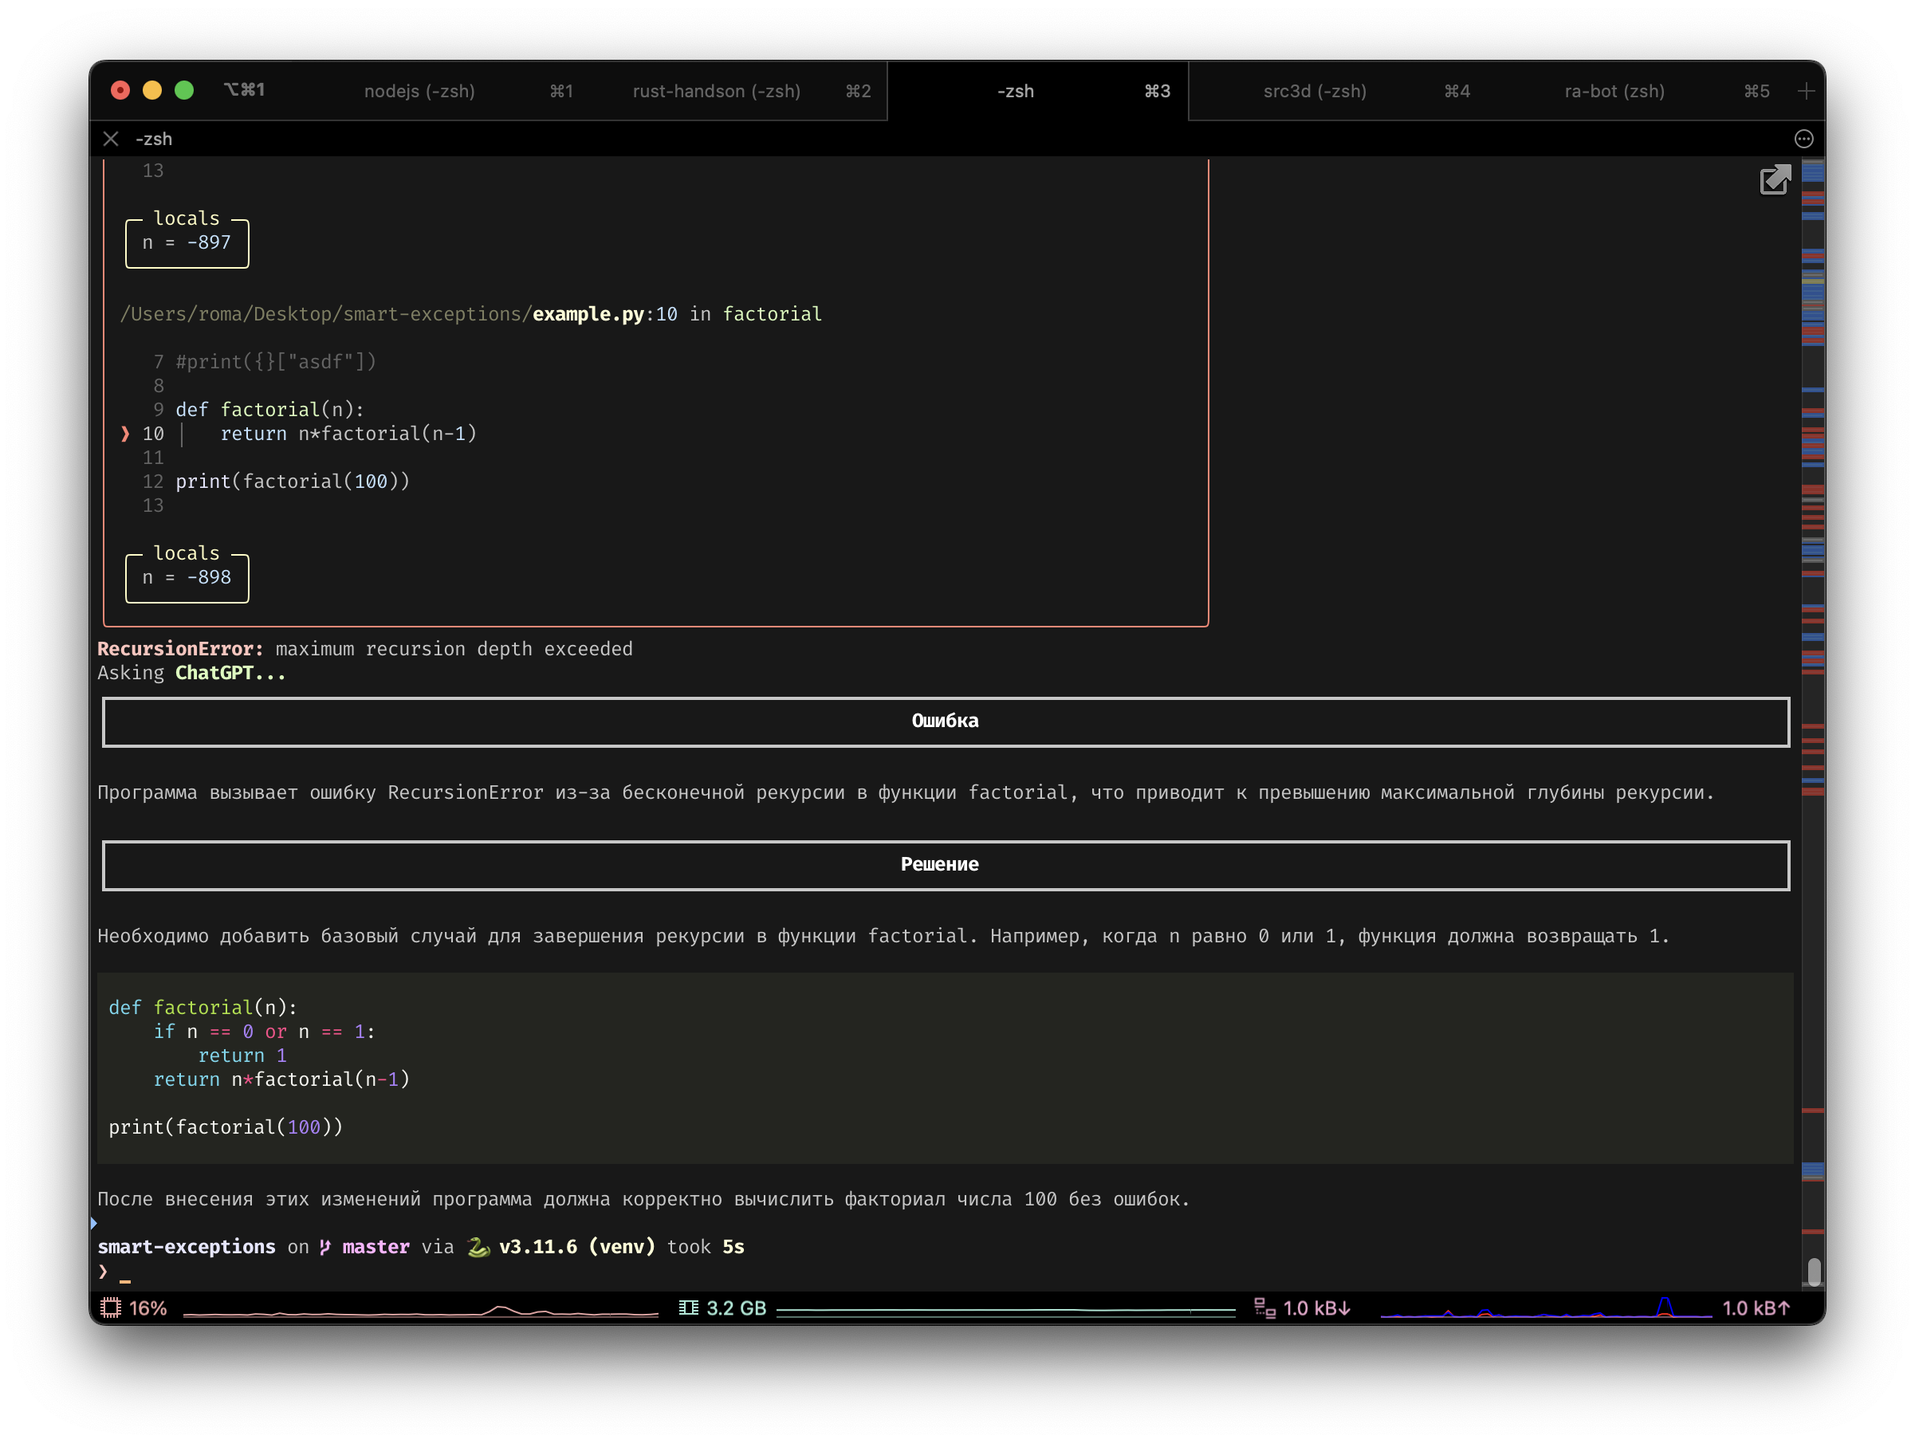Viewport: 1915px width, 1443px height.
Task: Switch to the nodejs (-zsh) tab
Action: [419, 91]
